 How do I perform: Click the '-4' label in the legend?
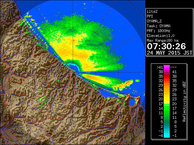pyautogui.click(x=161, y=135)
